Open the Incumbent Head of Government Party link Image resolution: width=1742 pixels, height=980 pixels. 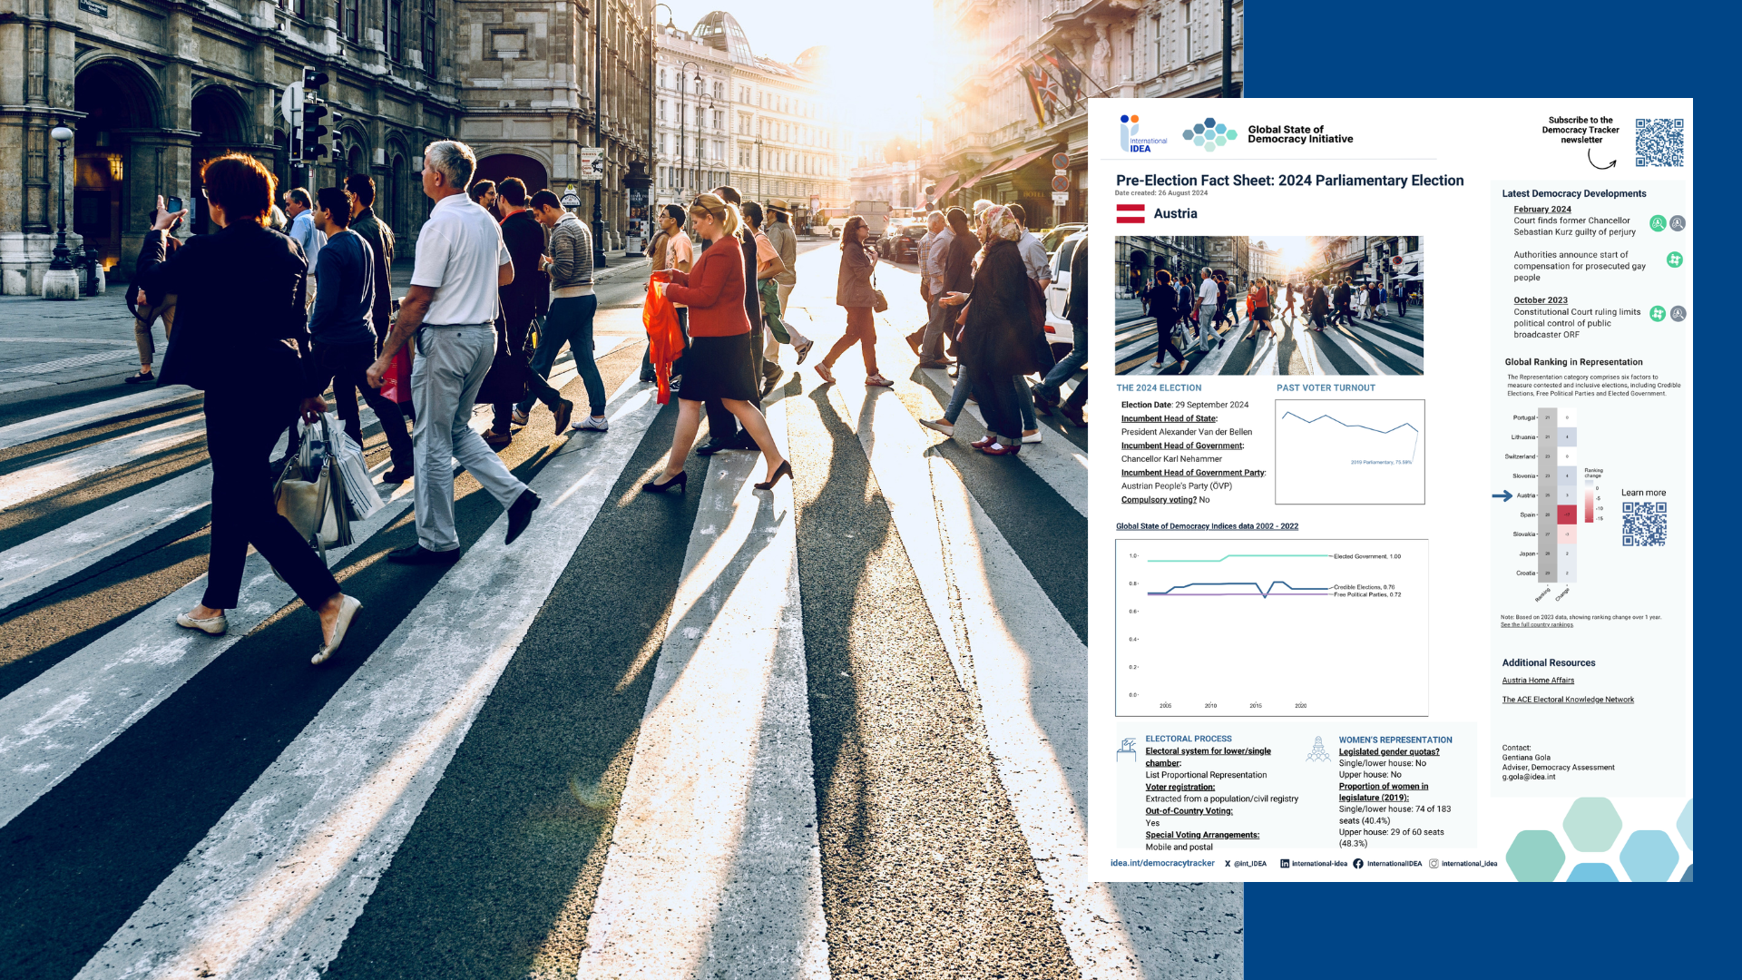(x=1193, y=473)
